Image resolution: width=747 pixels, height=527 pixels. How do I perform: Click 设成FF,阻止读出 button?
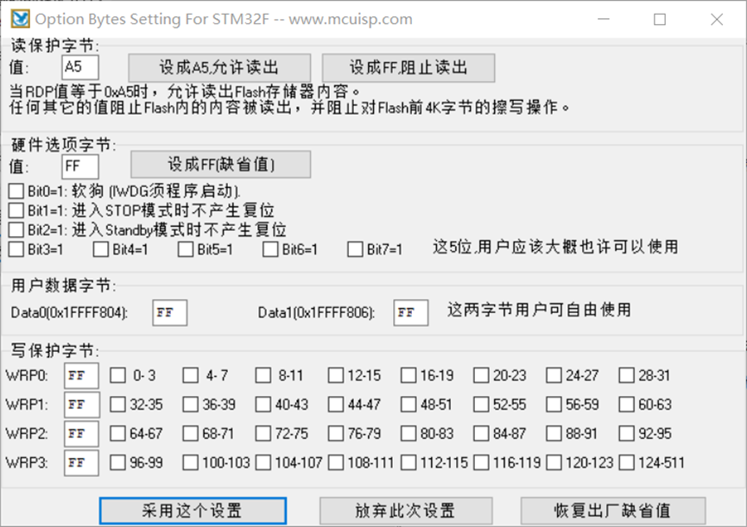(408, 67)
